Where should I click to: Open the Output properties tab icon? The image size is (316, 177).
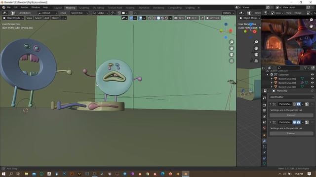click(x=265, y=111)
